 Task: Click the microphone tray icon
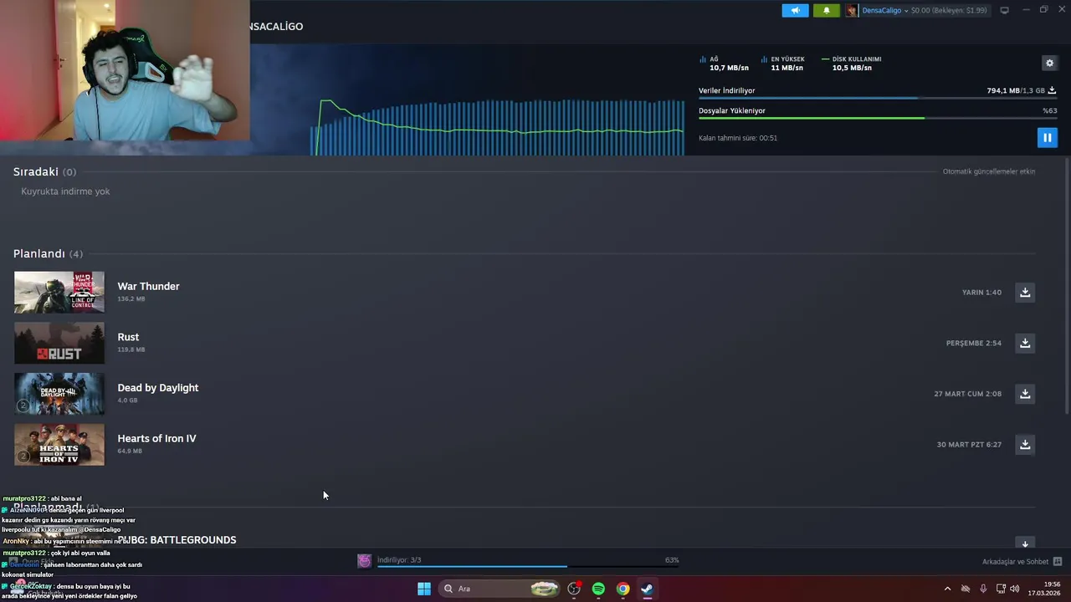pyautogui.click(x=983, y=589)
